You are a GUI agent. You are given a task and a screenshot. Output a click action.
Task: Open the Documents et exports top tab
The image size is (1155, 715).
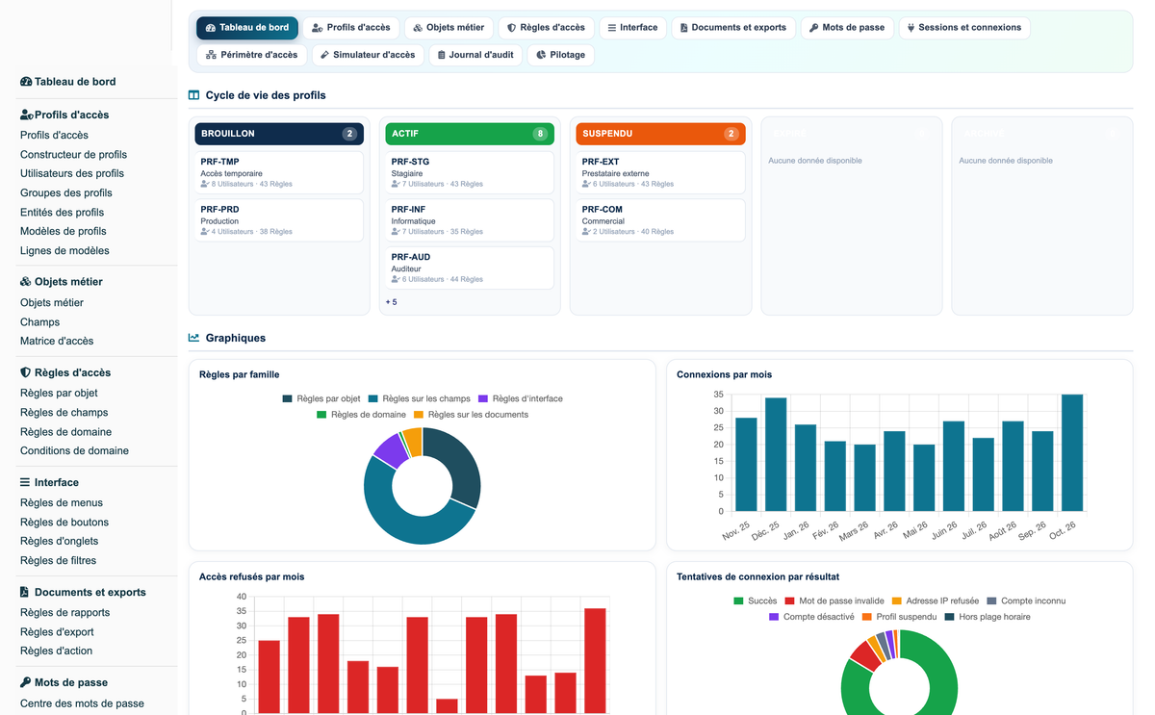click(733, 28)
